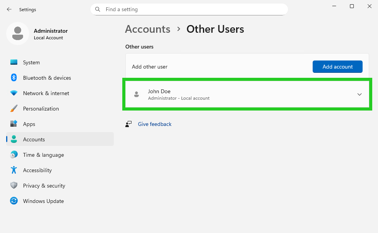Click Accounts in the breadcrumb header

148,29
